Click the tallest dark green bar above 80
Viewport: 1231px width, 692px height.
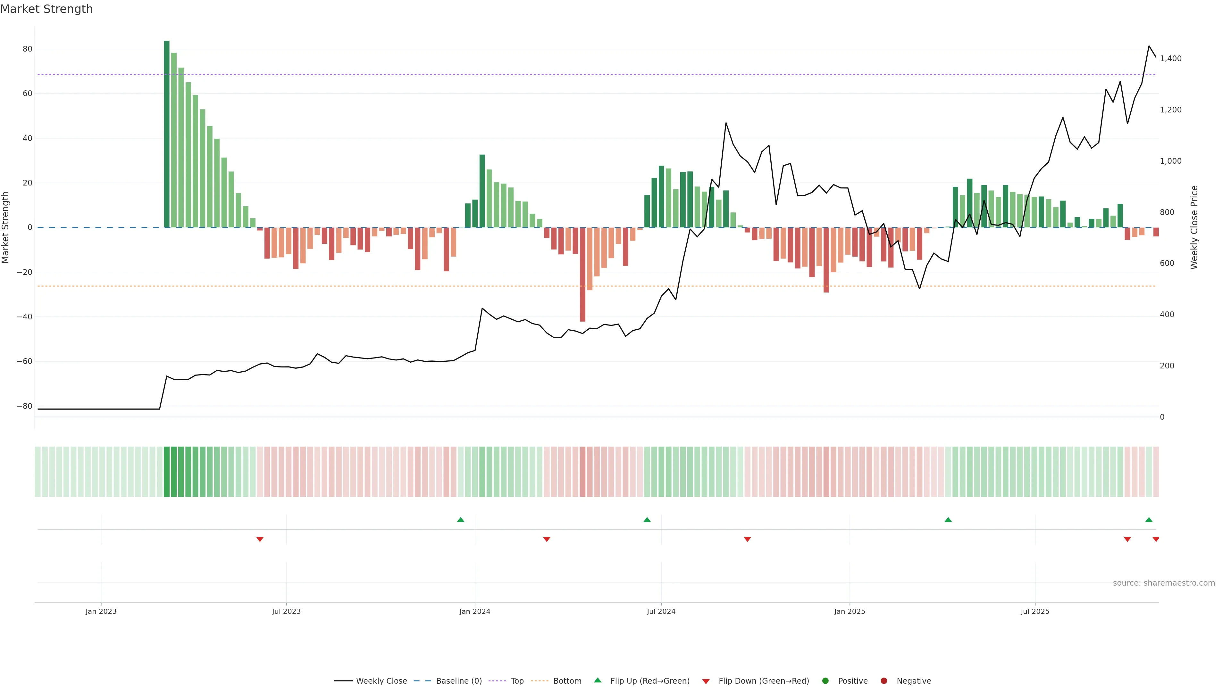[x=167, y=134]
